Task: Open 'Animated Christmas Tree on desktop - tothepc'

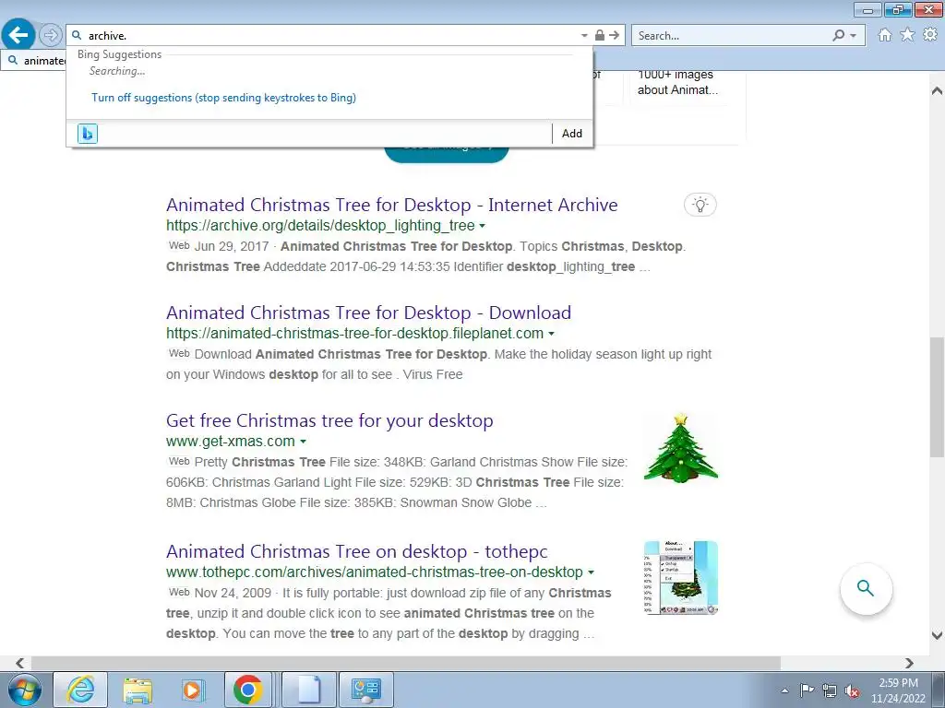Action: pyautogui.click(x=357, y=551)
